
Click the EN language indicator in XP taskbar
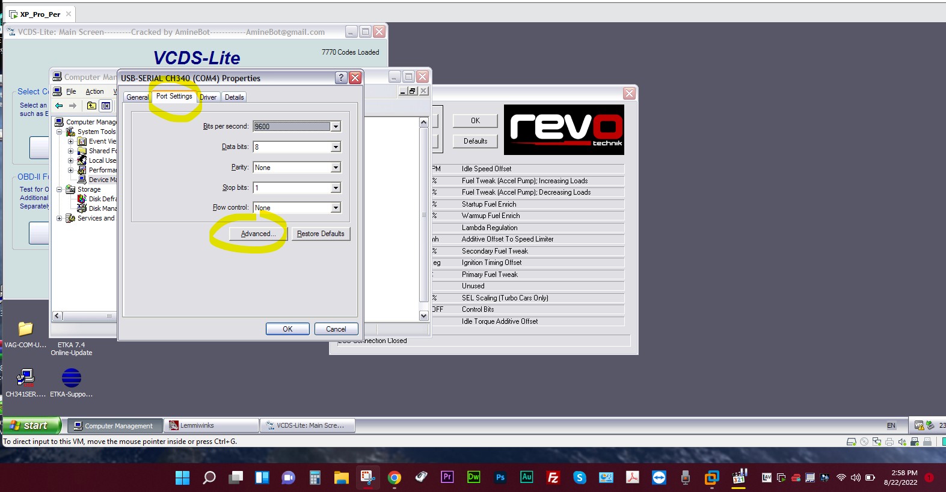click(891, 425)
